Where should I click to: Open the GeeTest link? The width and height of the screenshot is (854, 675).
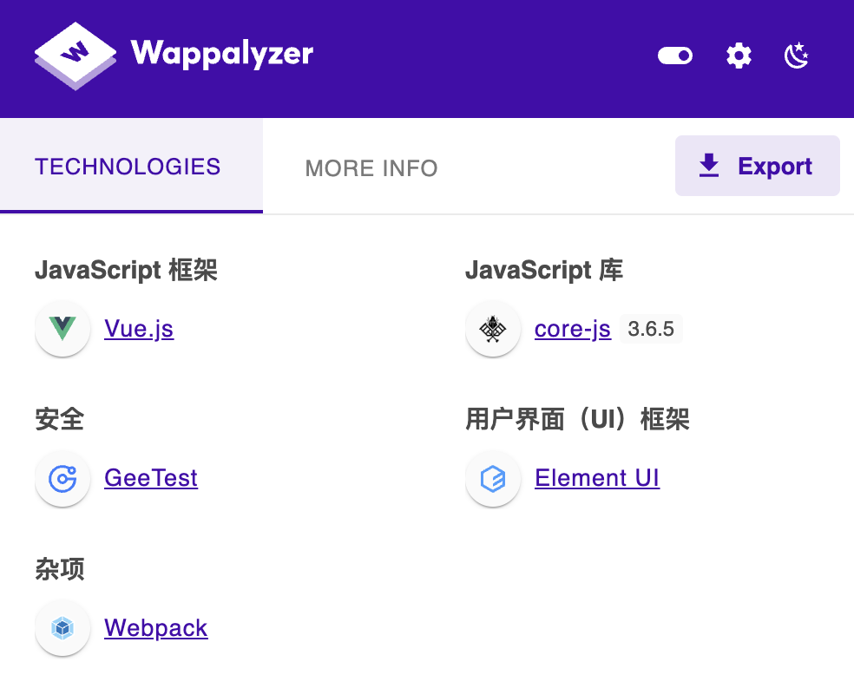pos(151,478)
